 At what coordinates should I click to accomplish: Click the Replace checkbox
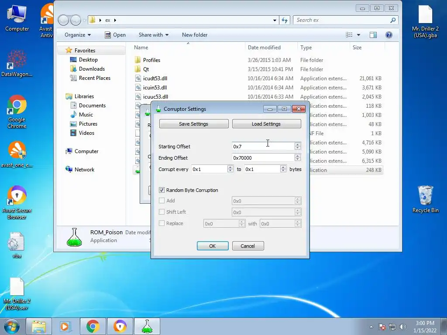coord(162,223)
